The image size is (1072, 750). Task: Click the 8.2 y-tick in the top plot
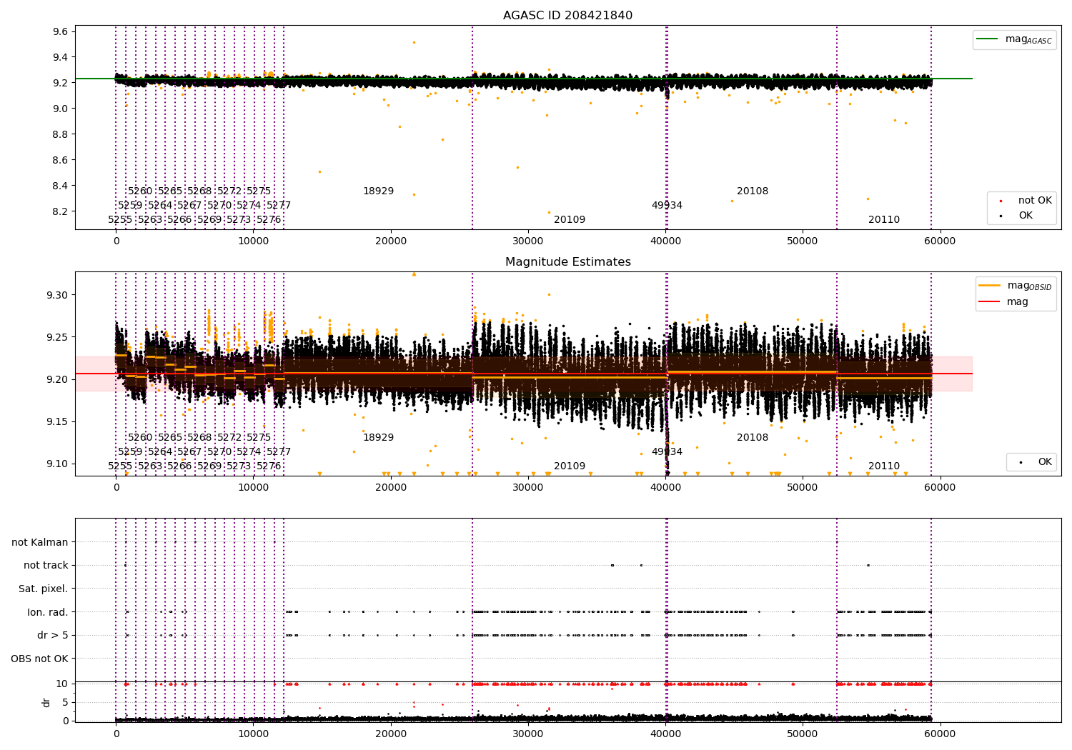[61, 211]
